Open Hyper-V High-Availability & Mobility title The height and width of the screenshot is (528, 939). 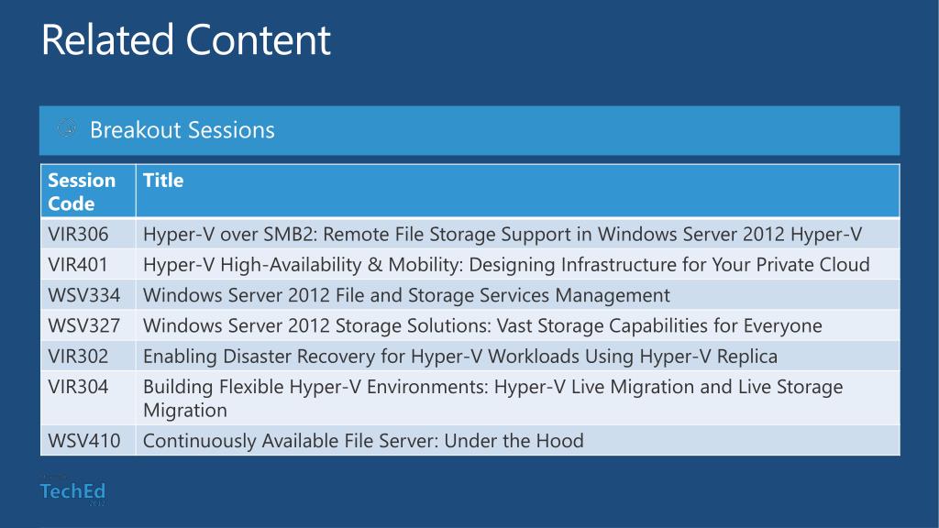click(x=506, y=265)
